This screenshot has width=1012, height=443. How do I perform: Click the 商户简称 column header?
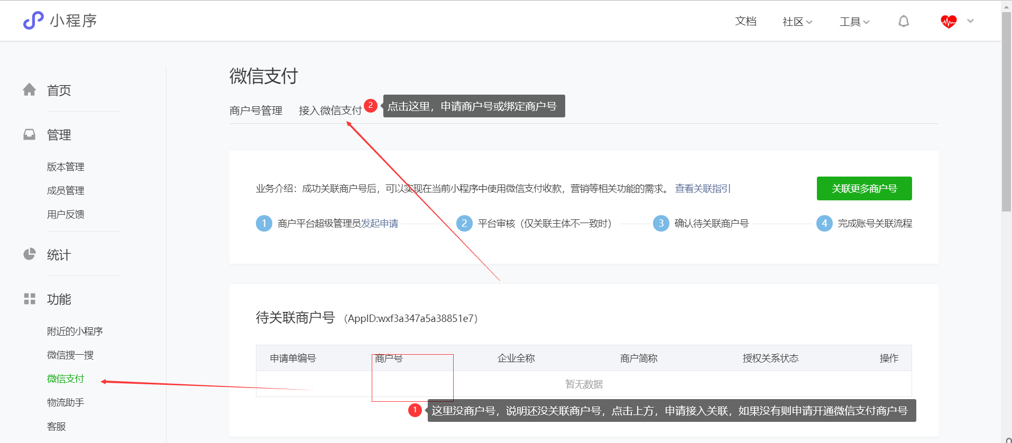coord(639,358)
